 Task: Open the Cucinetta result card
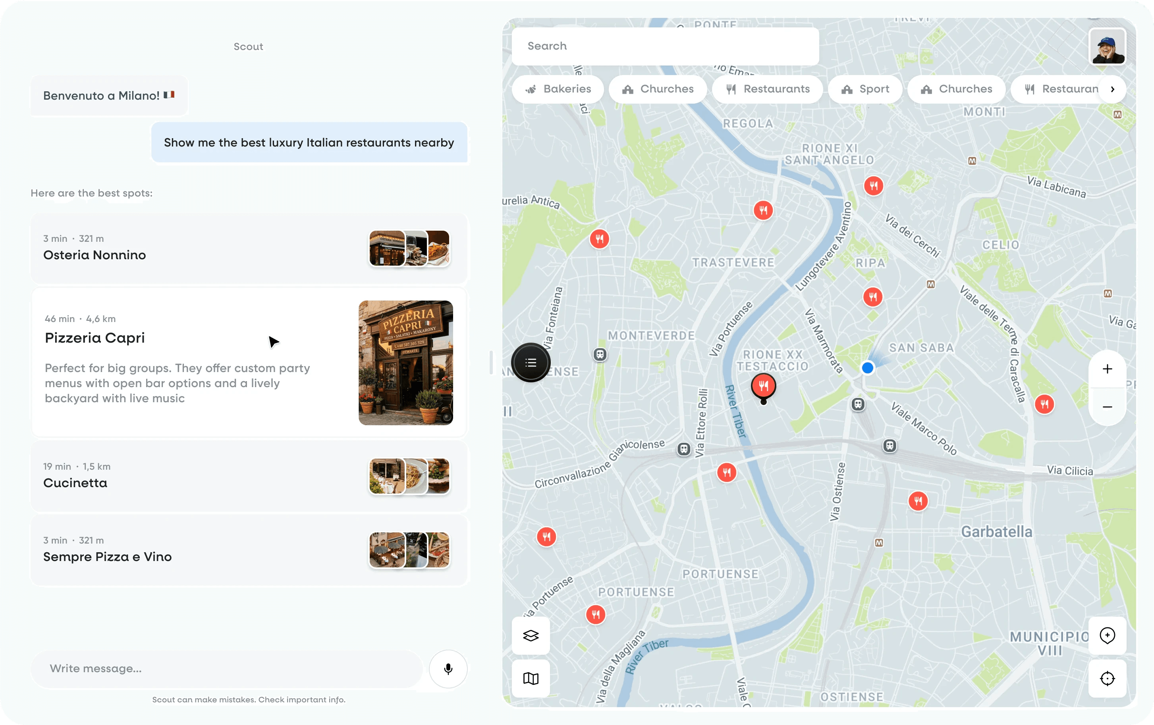tap(249, 476)
